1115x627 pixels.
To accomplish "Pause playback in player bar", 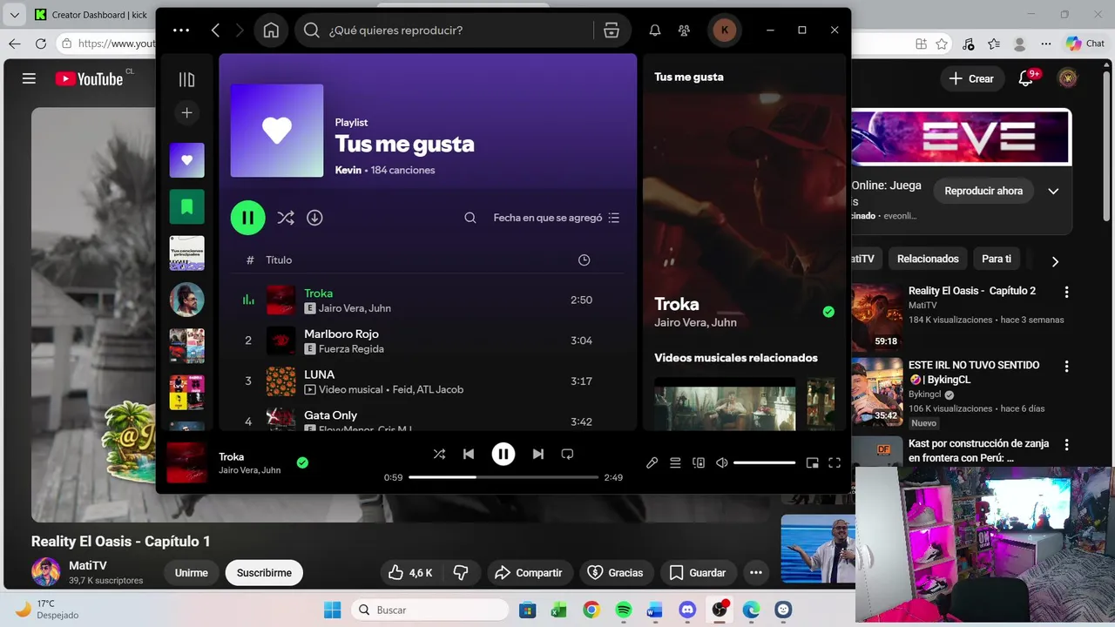I will coord(503,454).
